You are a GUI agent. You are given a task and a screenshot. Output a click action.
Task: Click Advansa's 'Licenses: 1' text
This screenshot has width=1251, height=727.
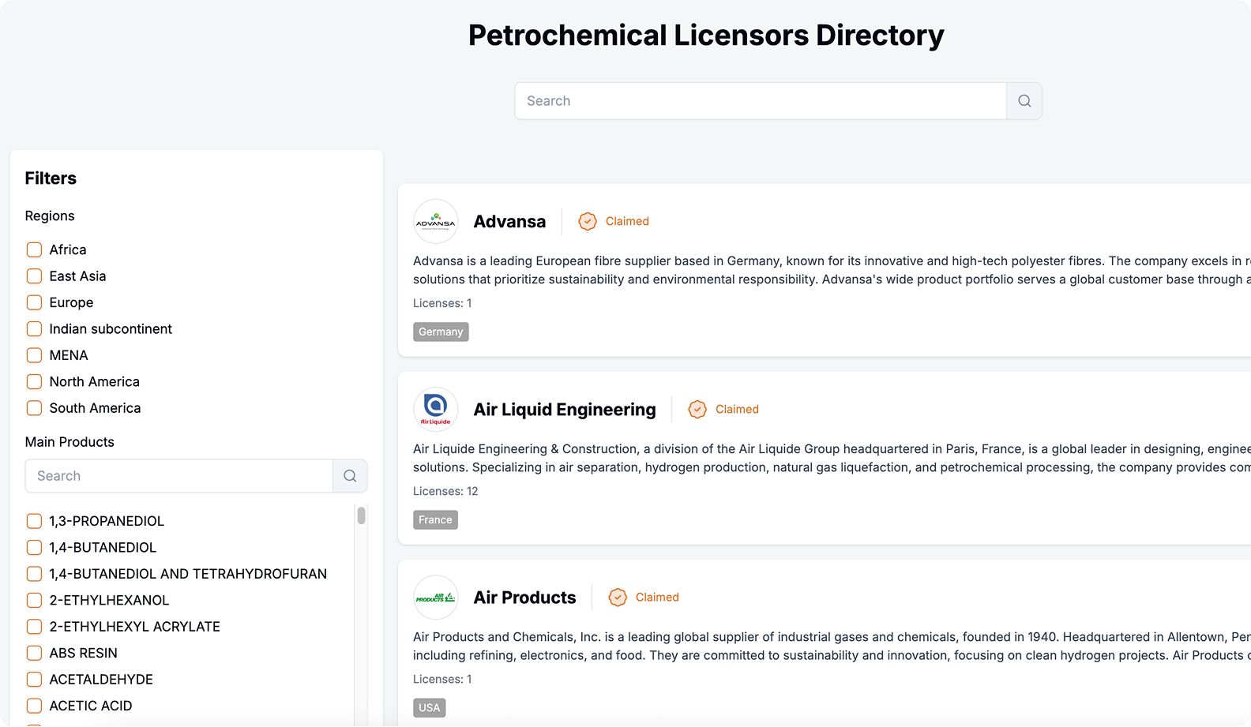442,303
